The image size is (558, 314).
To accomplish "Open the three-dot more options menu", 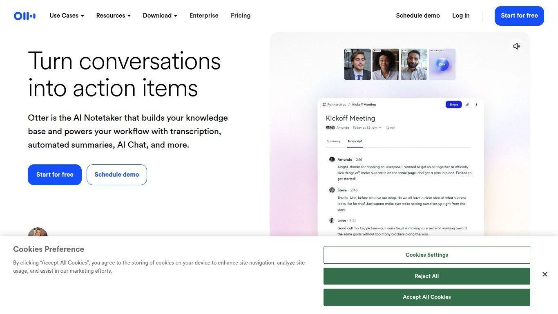I will click(476, 105).
